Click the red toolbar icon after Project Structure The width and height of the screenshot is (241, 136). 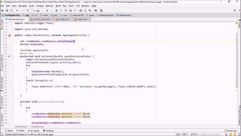[101, 11]
